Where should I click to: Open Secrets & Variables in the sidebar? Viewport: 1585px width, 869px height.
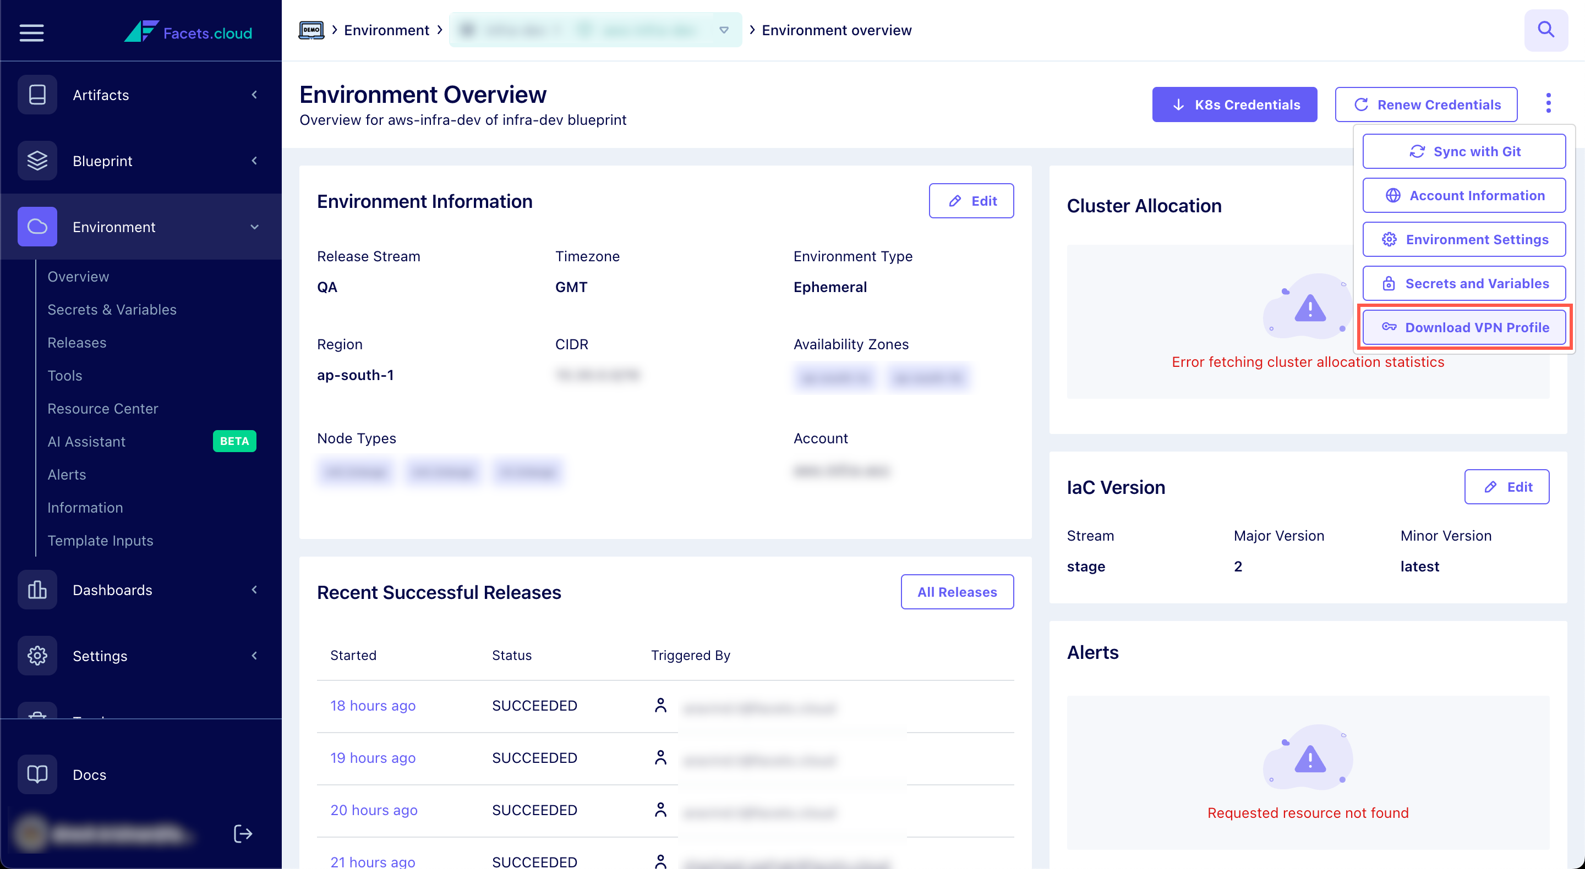[112, 309]
